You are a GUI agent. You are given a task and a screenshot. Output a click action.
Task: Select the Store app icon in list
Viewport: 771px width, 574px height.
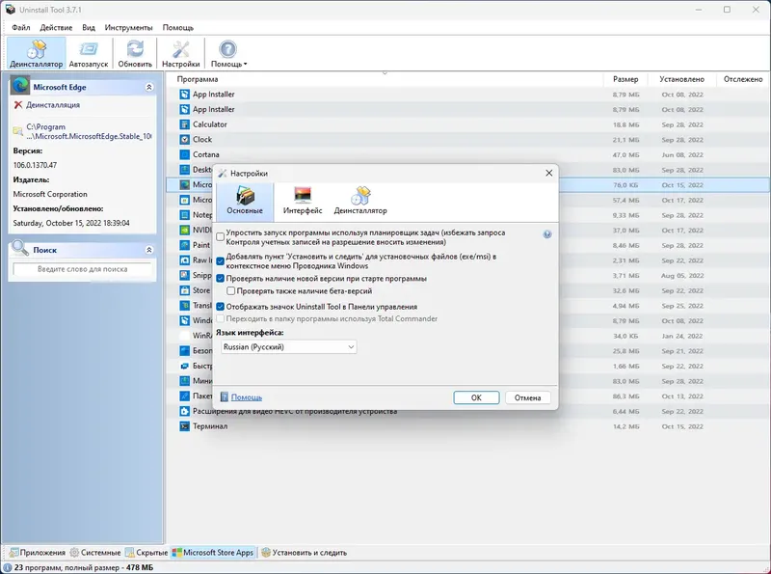[184, 290]
